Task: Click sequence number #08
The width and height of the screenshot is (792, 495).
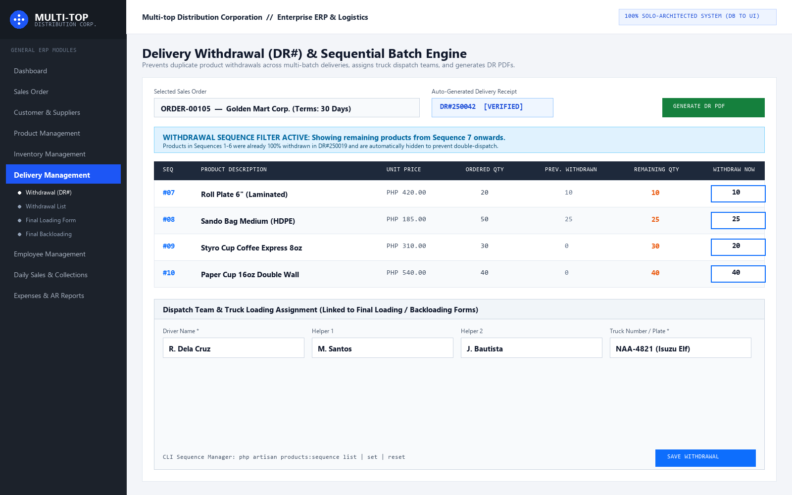Action: tap(169, 219)
